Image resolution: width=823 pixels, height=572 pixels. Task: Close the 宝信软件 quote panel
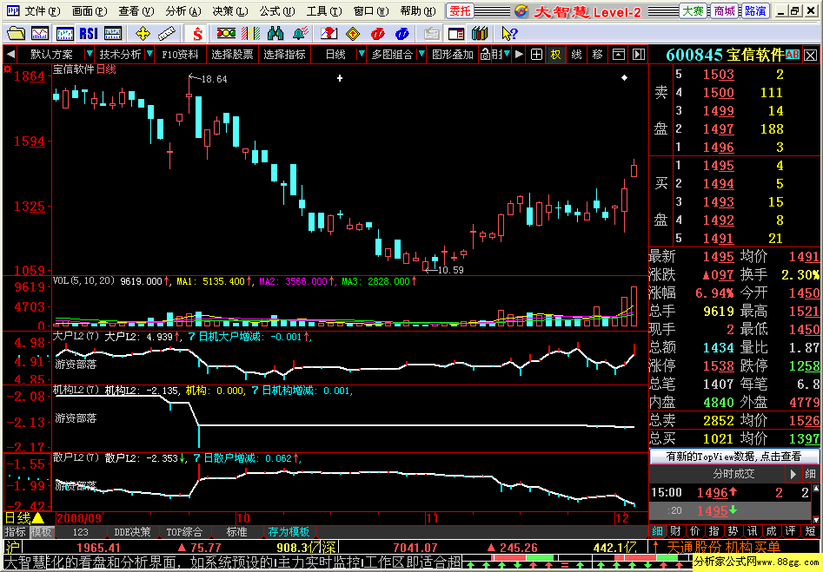point(811,55)
